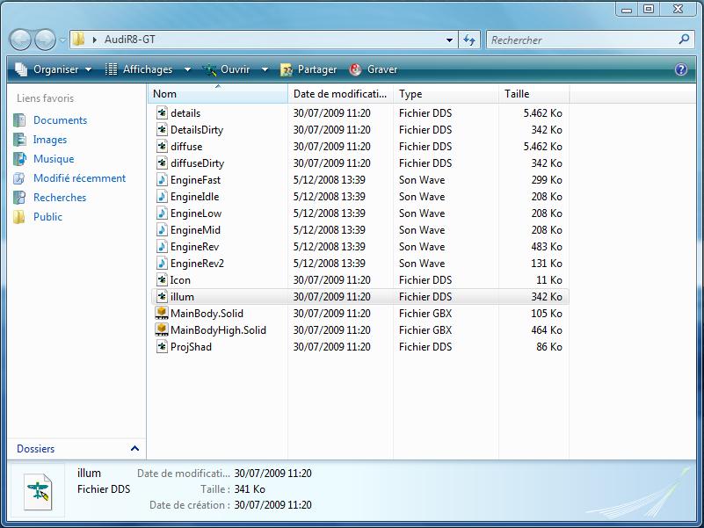Select the details DDS file icon
Image resolution: width=704 pixels, height=528 pixels.
[162, 113]
